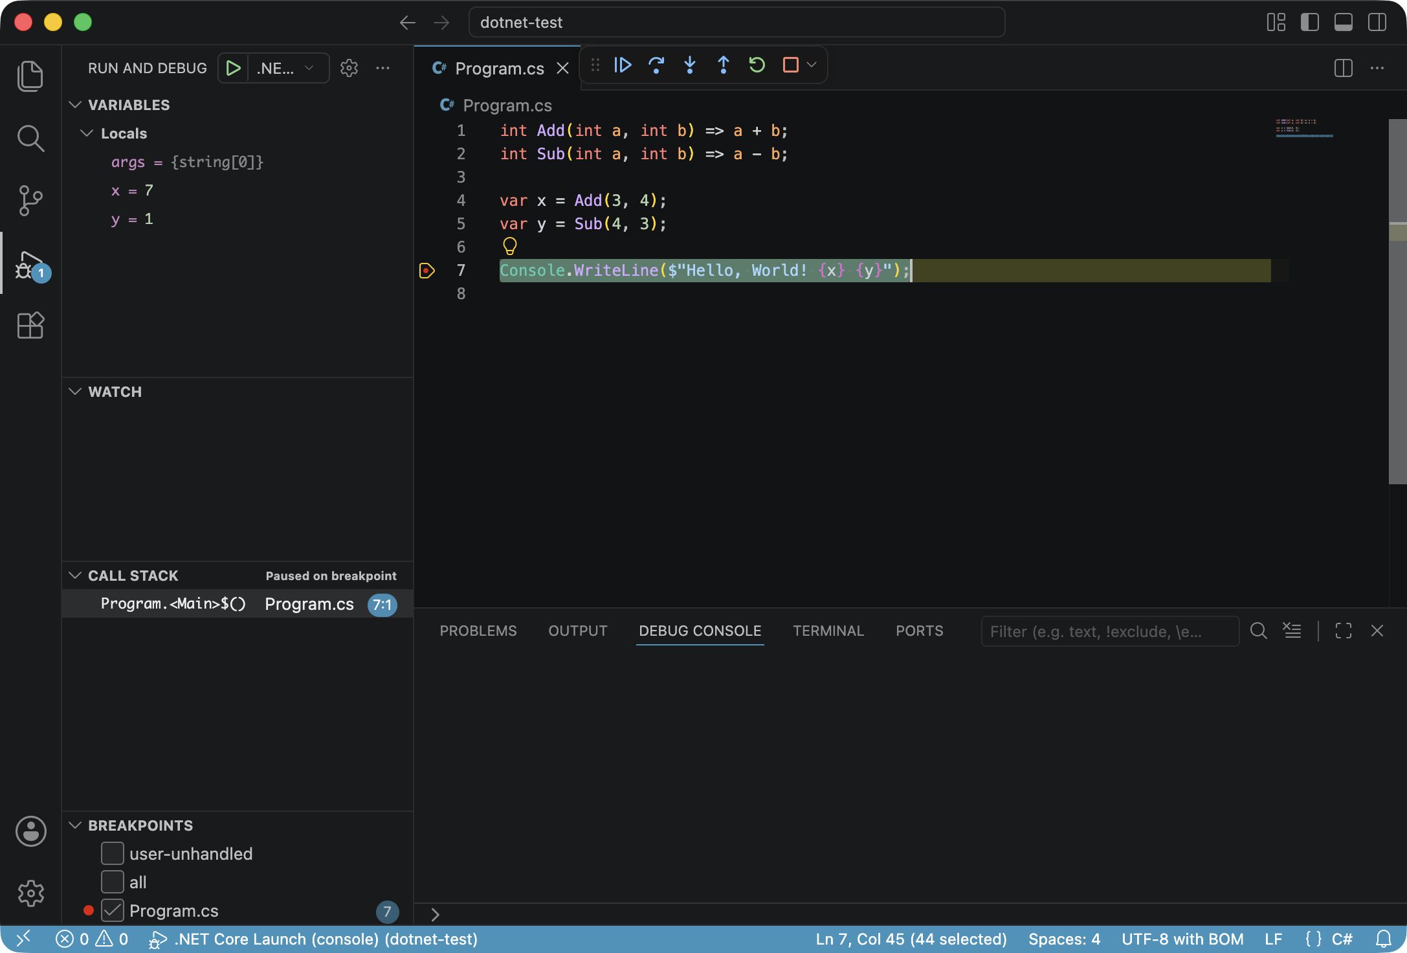Collapse the BREAKPOINTS section

(x=75, y=825)
